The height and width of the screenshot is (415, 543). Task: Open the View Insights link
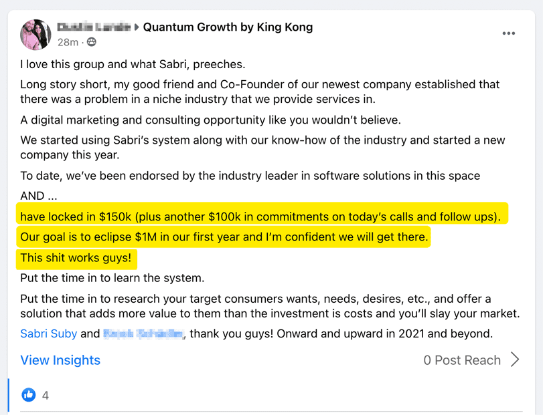[x=60, y=360]
